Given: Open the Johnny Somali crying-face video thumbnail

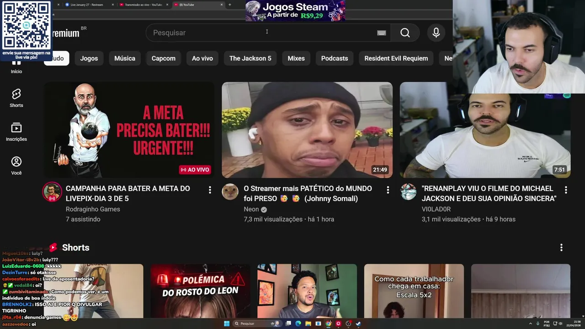Looking at the screenshot, I should [307, 130].
